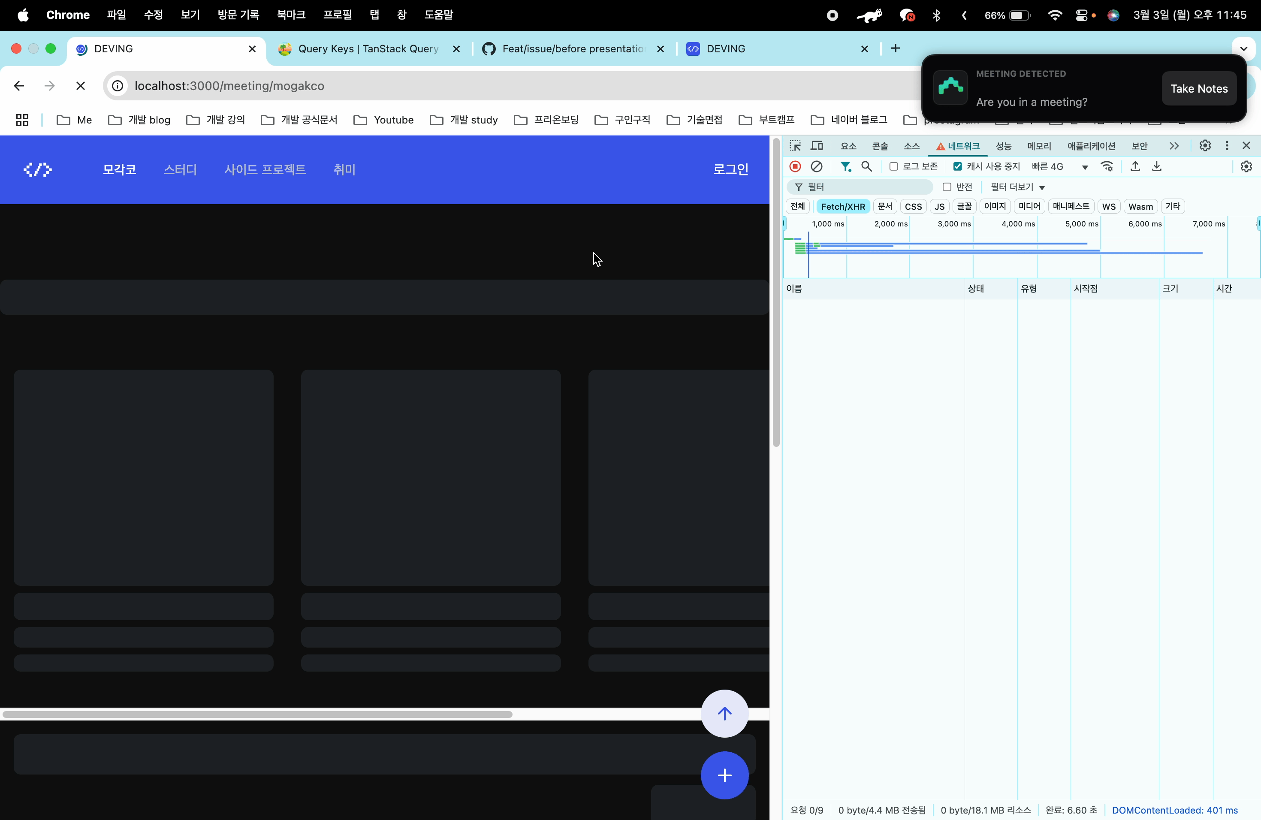This screenshot has width=1261, height=820.
Task: Open the 빠른 4G throttling dropdown
Action: coord(1060,167)
